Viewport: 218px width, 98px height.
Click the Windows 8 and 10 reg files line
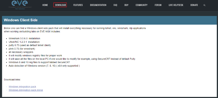pyautogui.click(x=39, y=62)
